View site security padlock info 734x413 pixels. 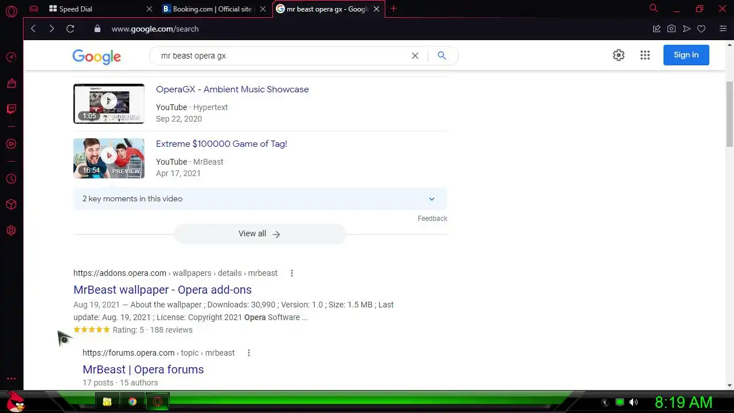pyautogui.click(x=97, y=29)
